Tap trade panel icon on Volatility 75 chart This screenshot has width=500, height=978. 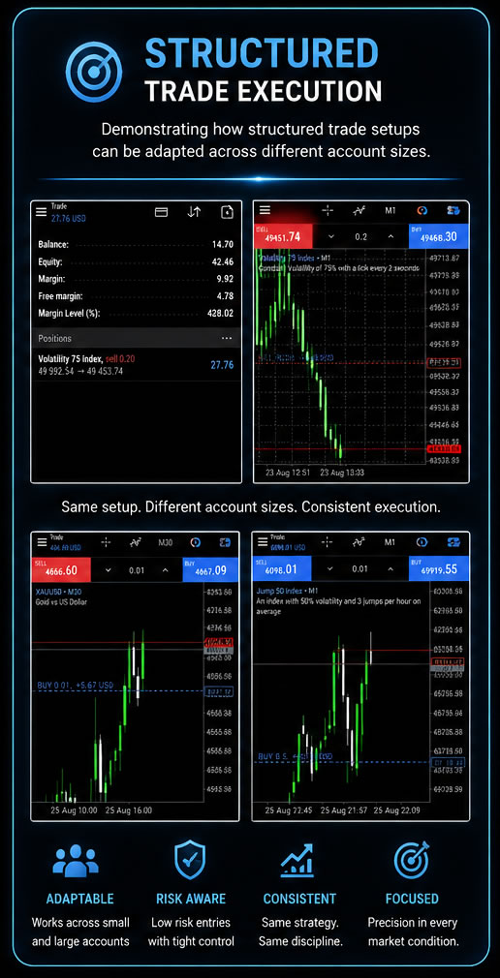pyautogui.click(x=453, y=211)
